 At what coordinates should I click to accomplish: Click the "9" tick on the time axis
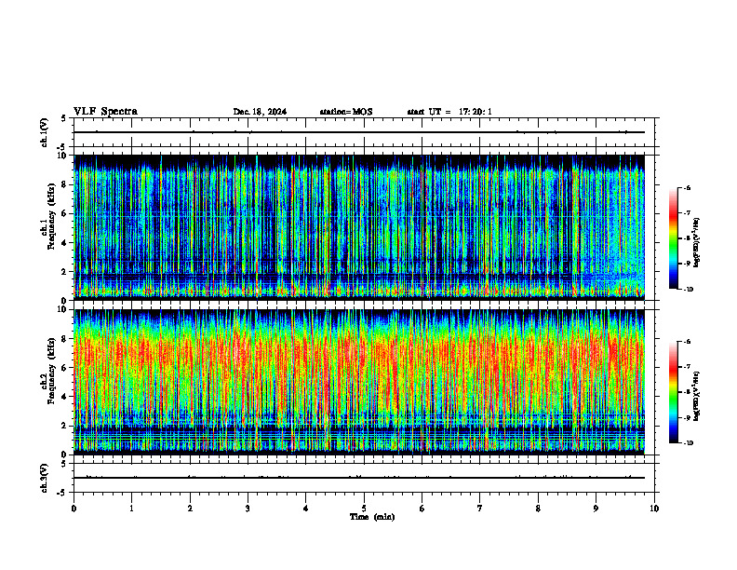point(596,509)
